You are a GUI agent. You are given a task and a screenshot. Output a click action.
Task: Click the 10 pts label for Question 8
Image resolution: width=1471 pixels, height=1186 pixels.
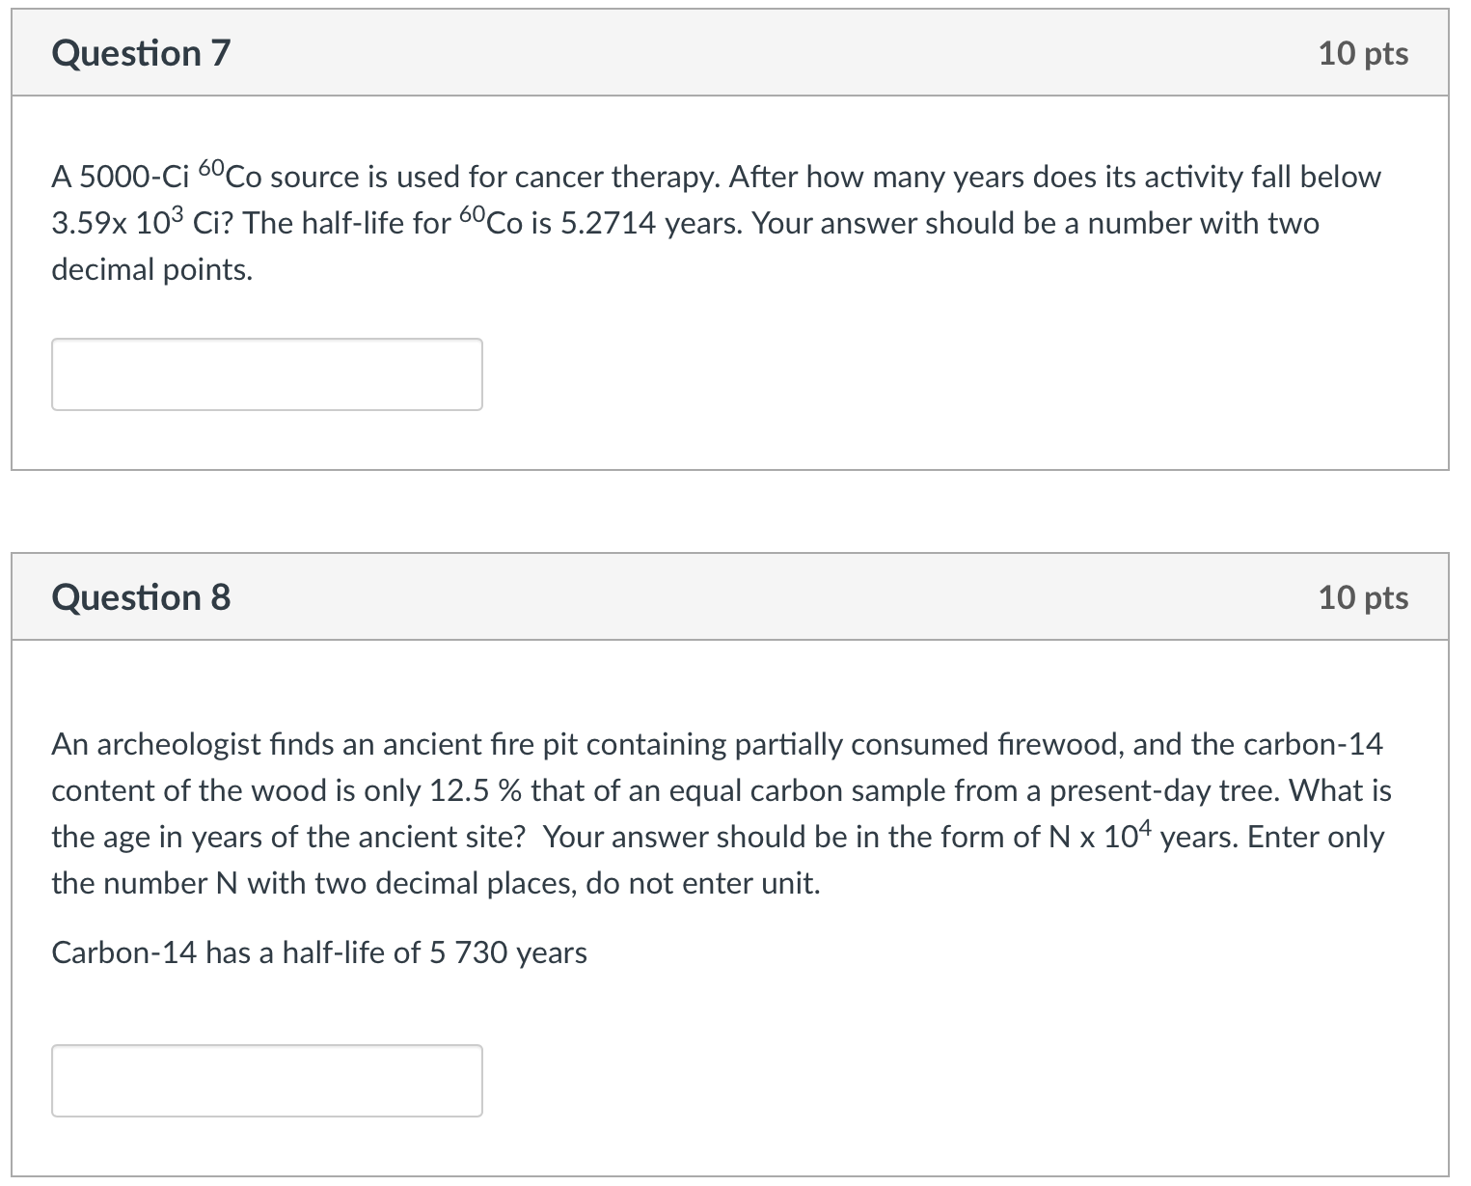(x=1362, y=596)
